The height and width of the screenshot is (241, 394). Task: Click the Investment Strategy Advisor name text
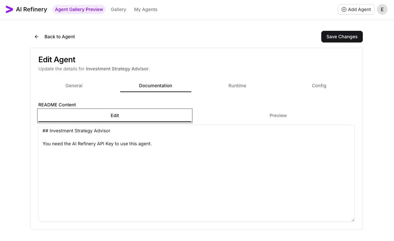point(117,69)
